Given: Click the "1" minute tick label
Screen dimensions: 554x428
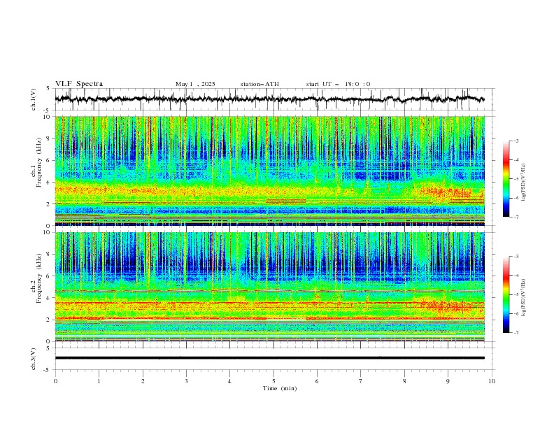Looking at the screenshot, I should [99, 381].
